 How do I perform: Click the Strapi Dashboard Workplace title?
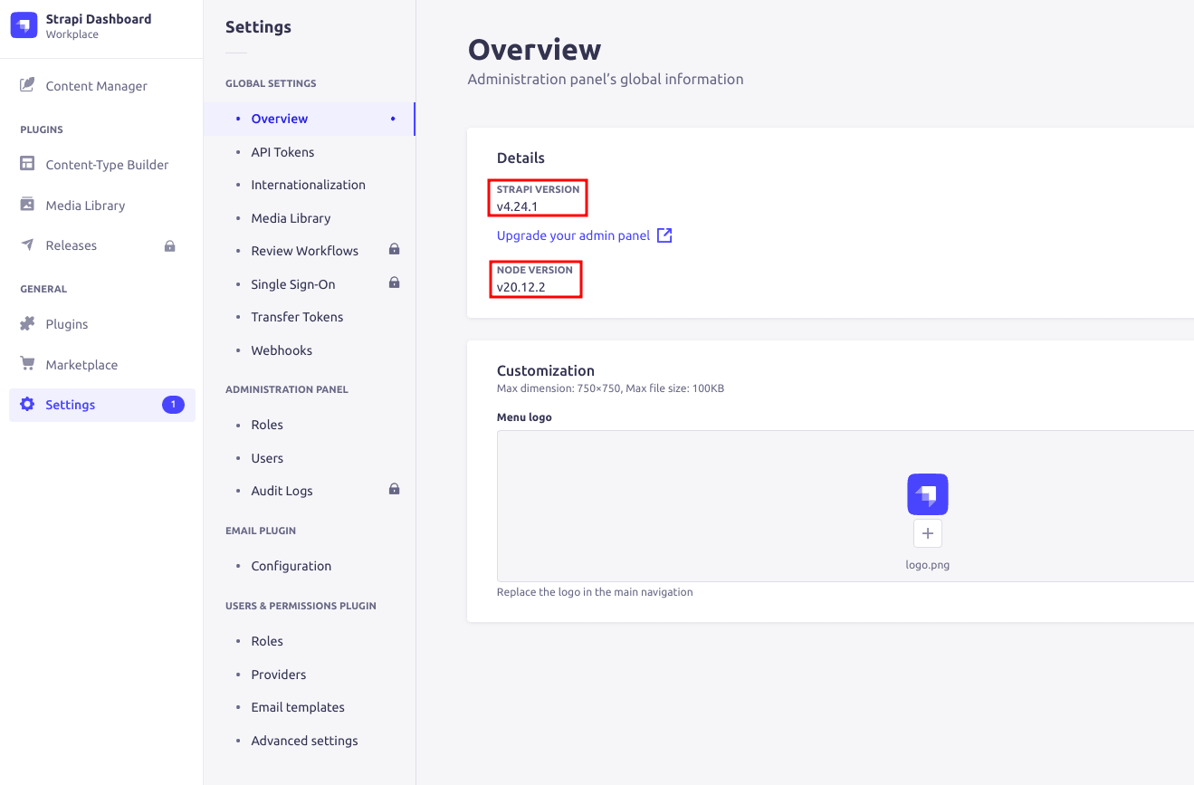point(99,25)
